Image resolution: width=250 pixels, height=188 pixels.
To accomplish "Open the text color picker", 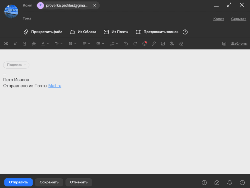I will [x=45, y=44].
